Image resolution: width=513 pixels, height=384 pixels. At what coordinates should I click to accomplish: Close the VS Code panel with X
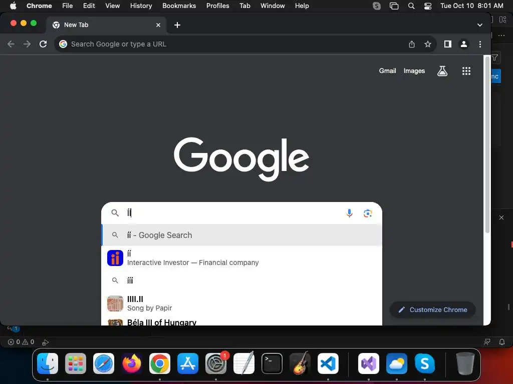click(501, 217)
